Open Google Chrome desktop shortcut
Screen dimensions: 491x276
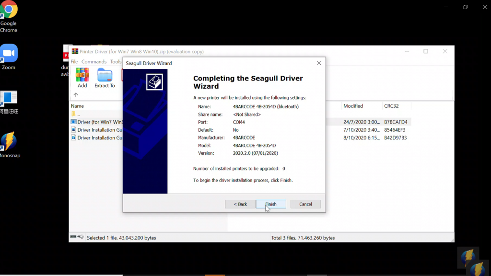9,16
